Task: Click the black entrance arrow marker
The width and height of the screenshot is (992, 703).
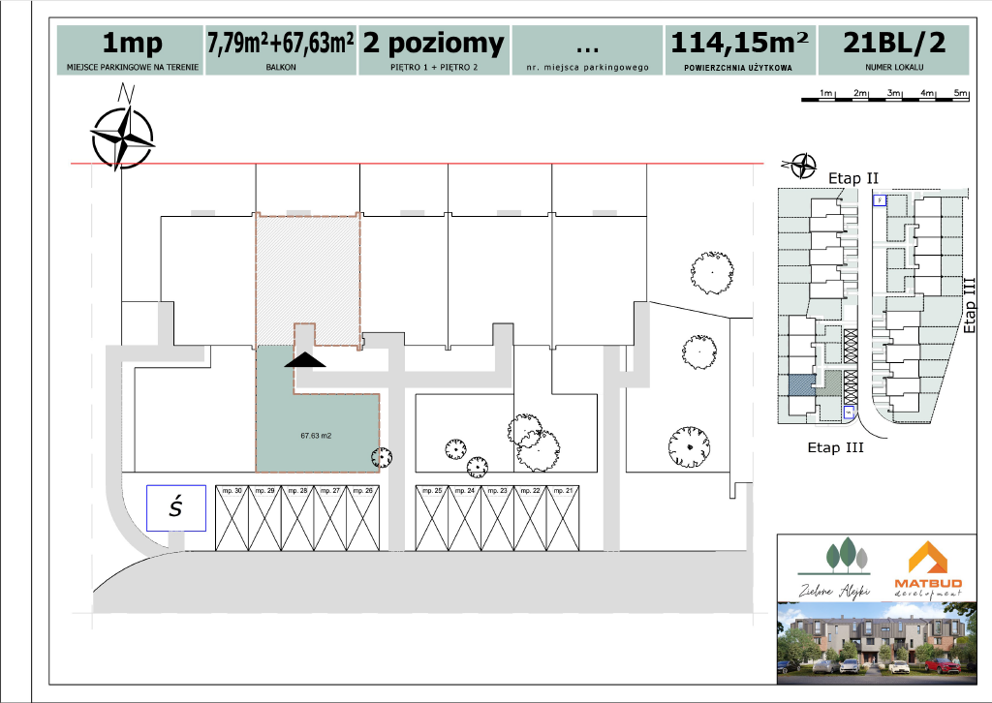Action: [306, 359]
